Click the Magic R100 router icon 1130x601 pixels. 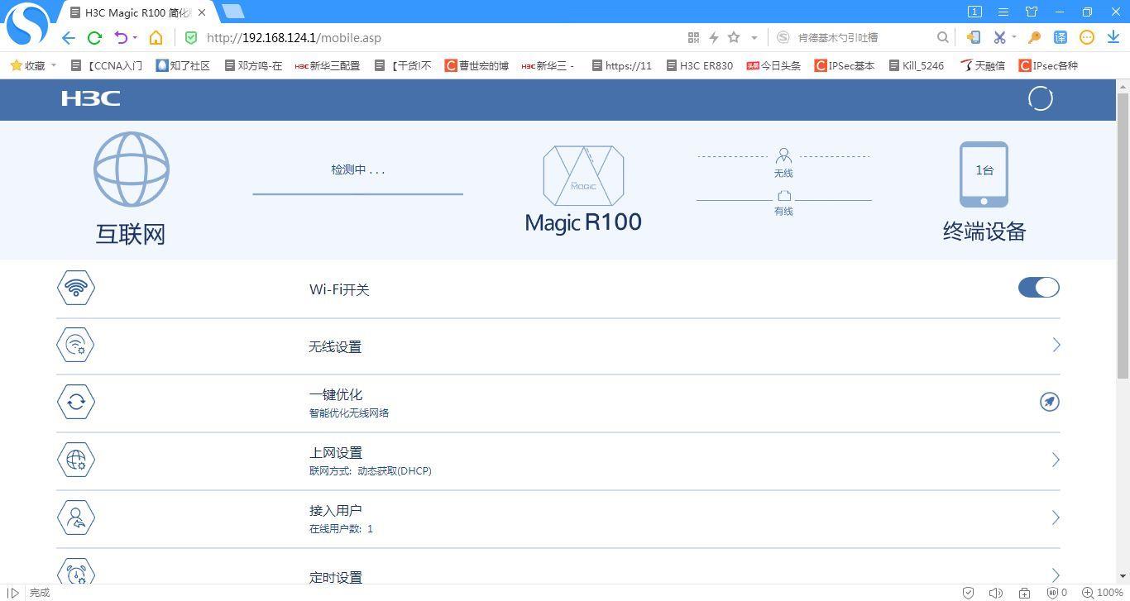coord(583,175)
